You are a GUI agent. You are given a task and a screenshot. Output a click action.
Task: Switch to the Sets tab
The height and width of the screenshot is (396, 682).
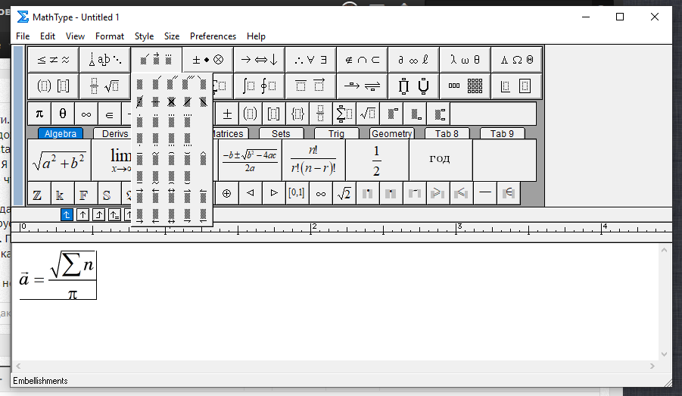(281, 133)
